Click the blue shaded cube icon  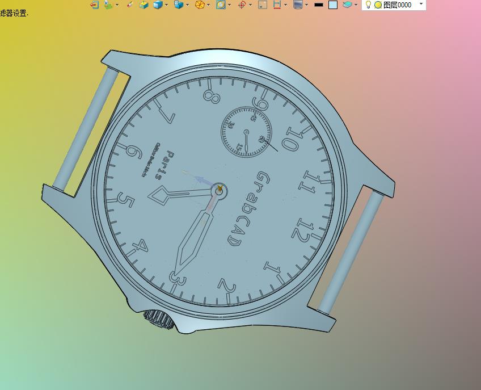(158, 5)
